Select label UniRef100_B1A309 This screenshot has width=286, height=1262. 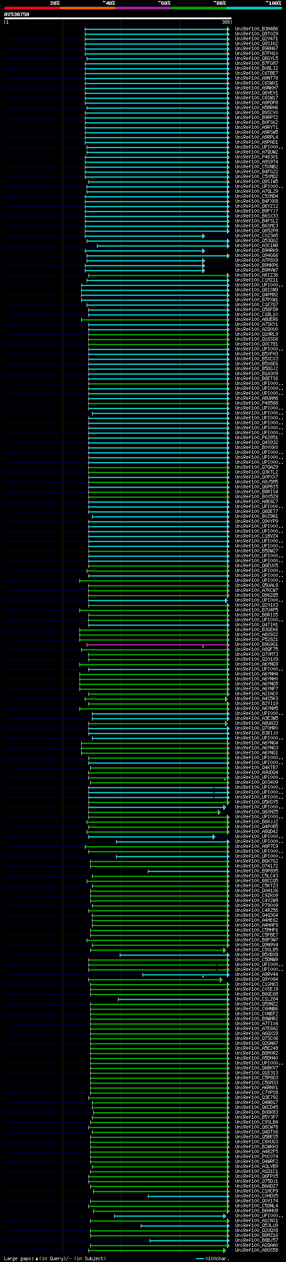[x=257, y=374]
